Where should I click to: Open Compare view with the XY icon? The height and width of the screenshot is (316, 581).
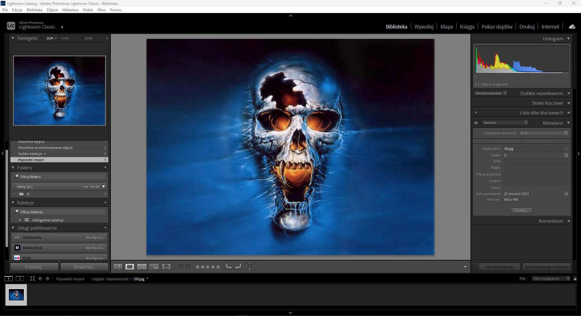[x=142, y=267]
